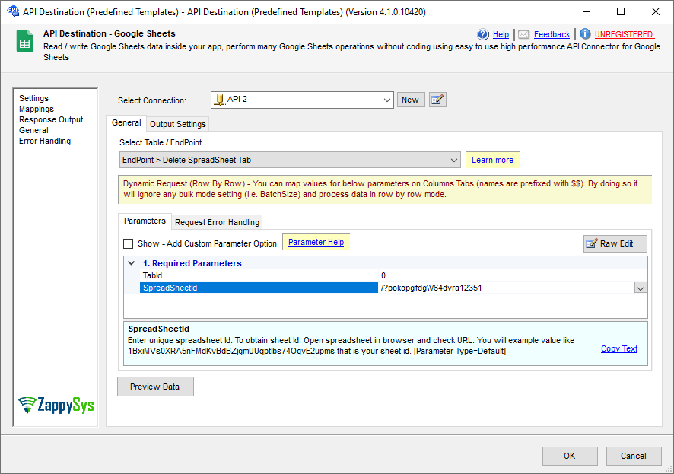
Task: Open the Select Table / EndPoint dropdown
Action: pyautogui.click(x=290, y=160)
